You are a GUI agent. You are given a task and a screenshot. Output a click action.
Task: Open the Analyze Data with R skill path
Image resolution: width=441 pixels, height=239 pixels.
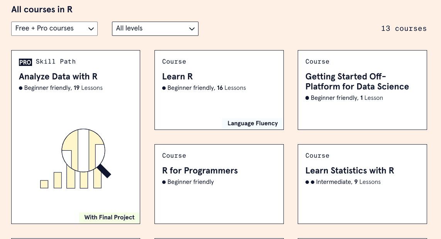point(58,77)
